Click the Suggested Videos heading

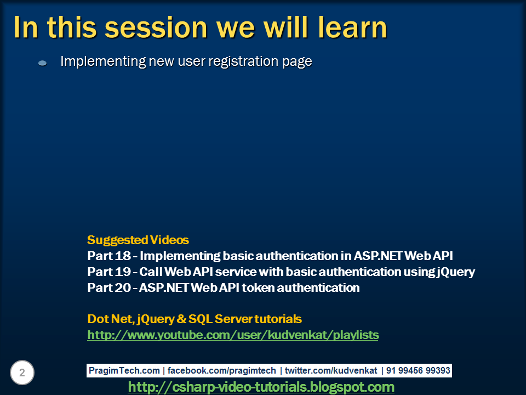(138, 240)
